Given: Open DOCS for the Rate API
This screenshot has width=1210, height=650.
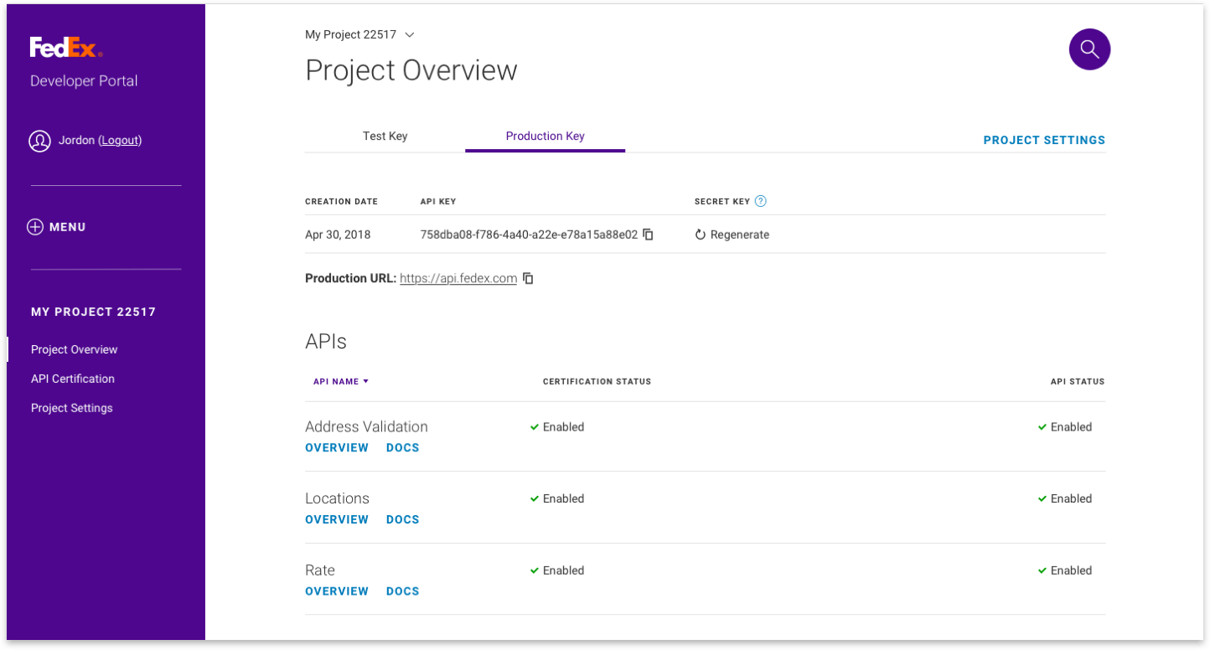Looking at the screenshot, I should pyautogui.click(x=402, y=591).
